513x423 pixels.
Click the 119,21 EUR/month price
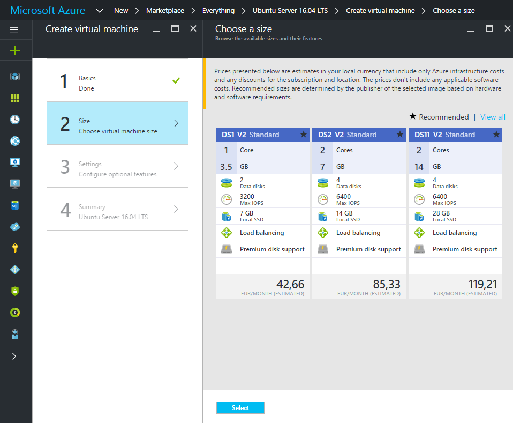click(455, 287)
